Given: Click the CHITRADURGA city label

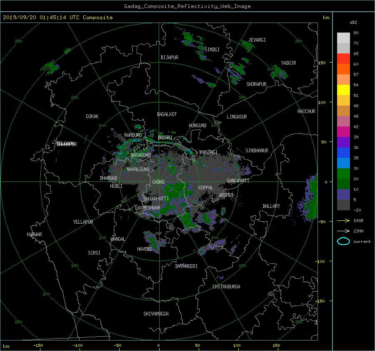Looking at the screenshot, I should (x=227, y=287).
